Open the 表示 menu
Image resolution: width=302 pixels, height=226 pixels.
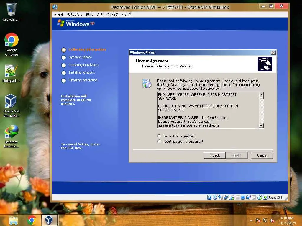tap(89, 15)
